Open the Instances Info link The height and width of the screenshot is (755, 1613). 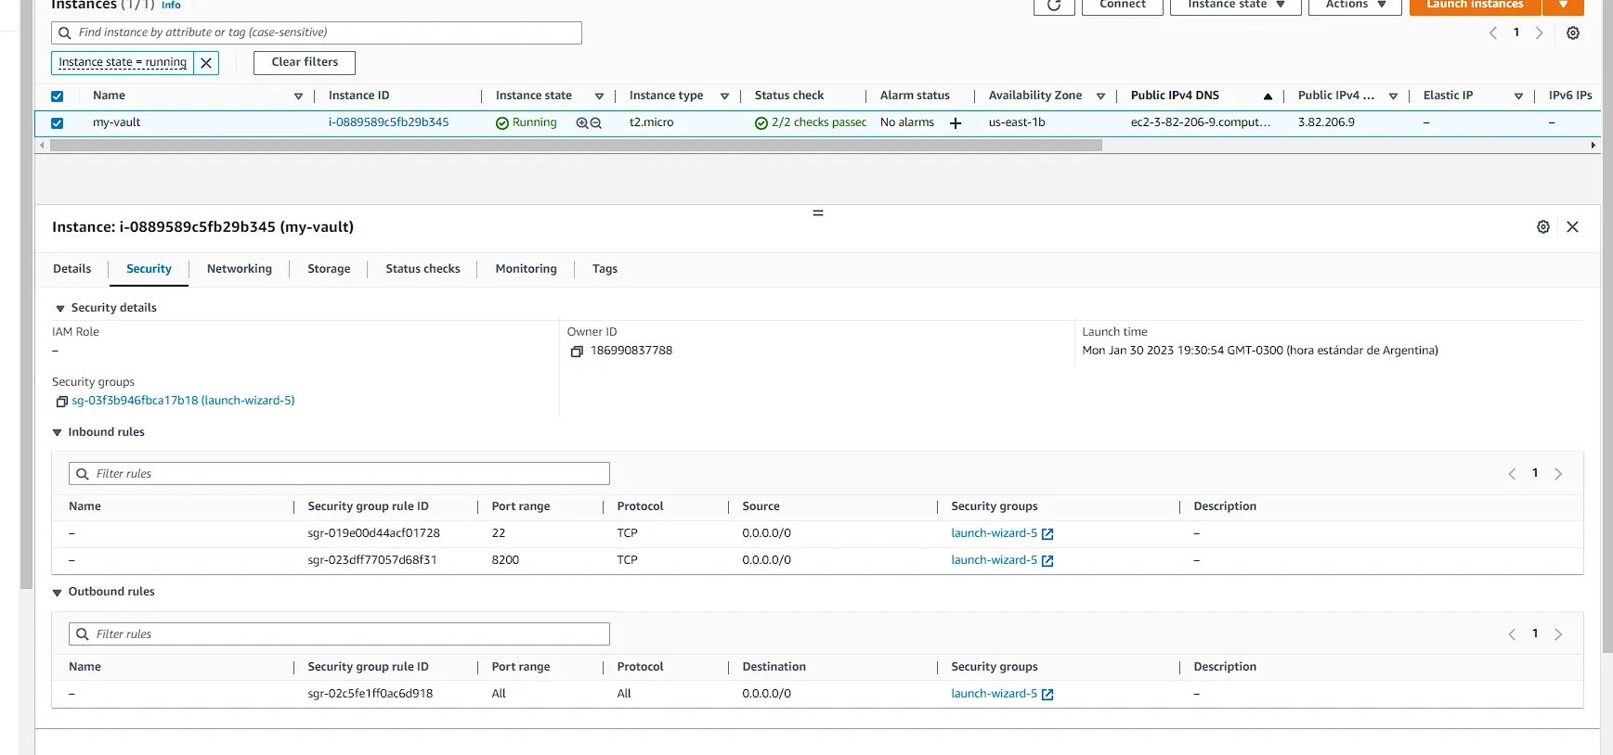[x=171, y=6]
